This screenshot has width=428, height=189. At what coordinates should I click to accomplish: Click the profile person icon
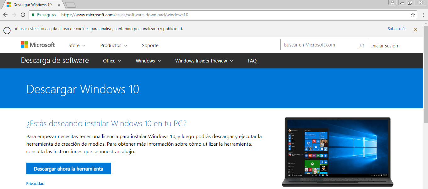coord(392,3)
